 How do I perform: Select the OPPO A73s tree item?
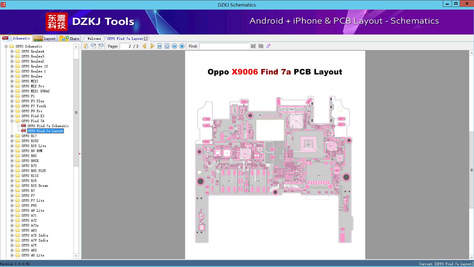pyautogui.click(x=30, y=225)
